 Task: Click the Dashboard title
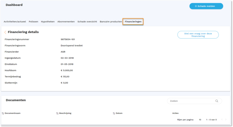(14, 5)
